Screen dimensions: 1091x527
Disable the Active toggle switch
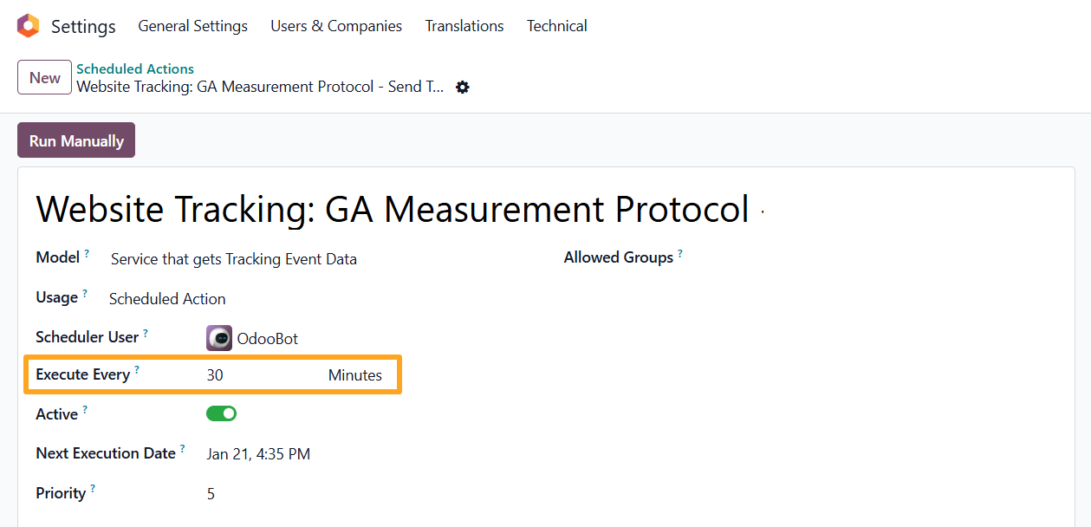point(221,413)
